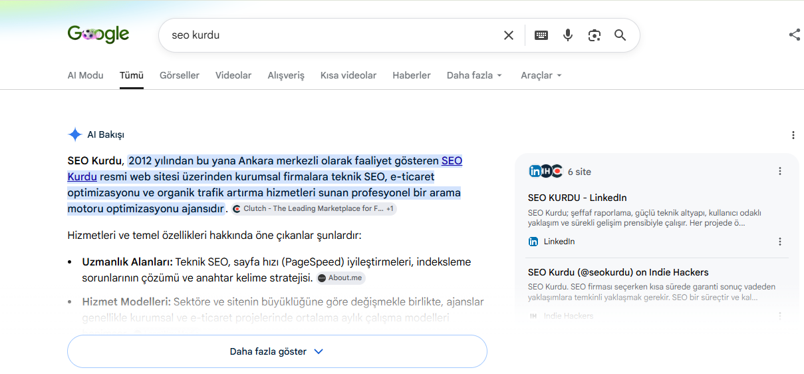Open the Kısa videolar tab
804x374 pixels.
click(x=348, y=75)
